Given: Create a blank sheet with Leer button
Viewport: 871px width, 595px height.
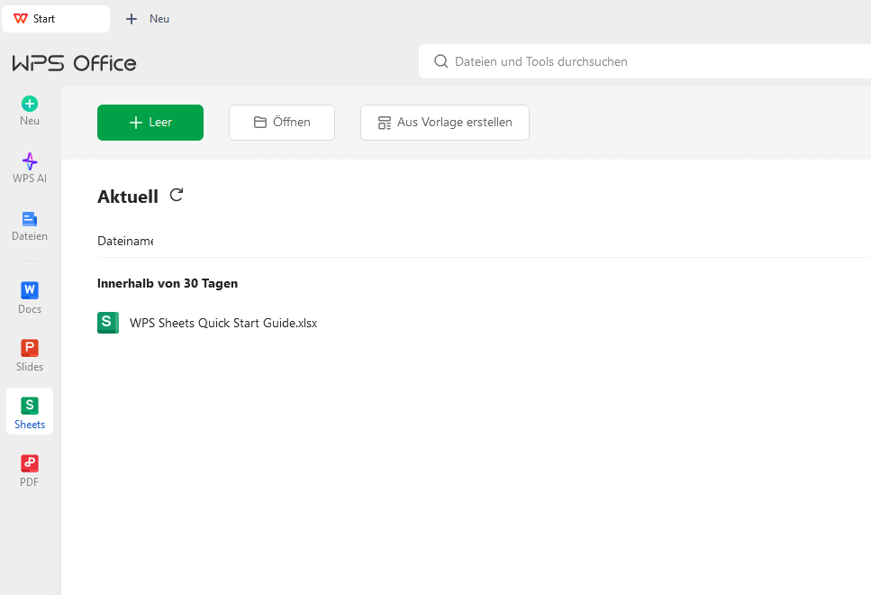Looking at the screenshot, I should point(150,123).
